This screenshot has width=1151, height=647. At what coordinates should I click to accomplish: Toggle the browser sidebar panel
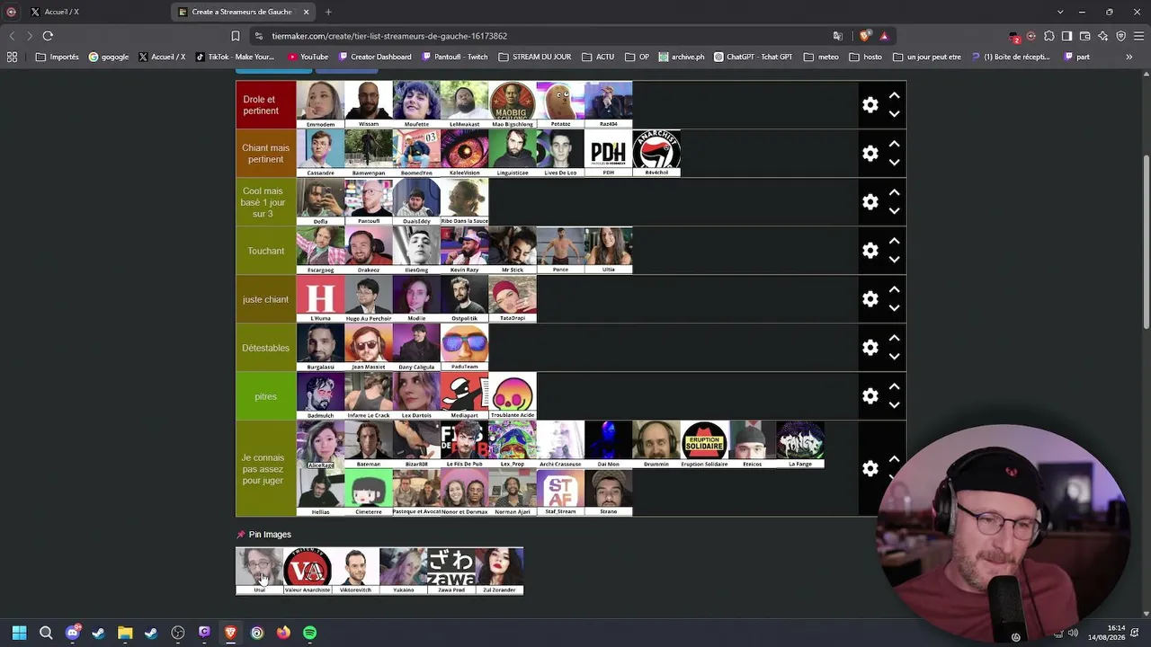(x=1066, y=36)
